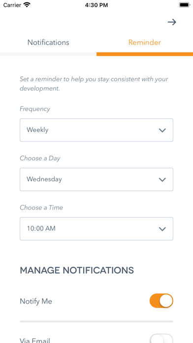Image resolution: width=193 pixels, height=343 pixels.
Task: Click the chevron in the Weekly field
Action: (162, 131)
